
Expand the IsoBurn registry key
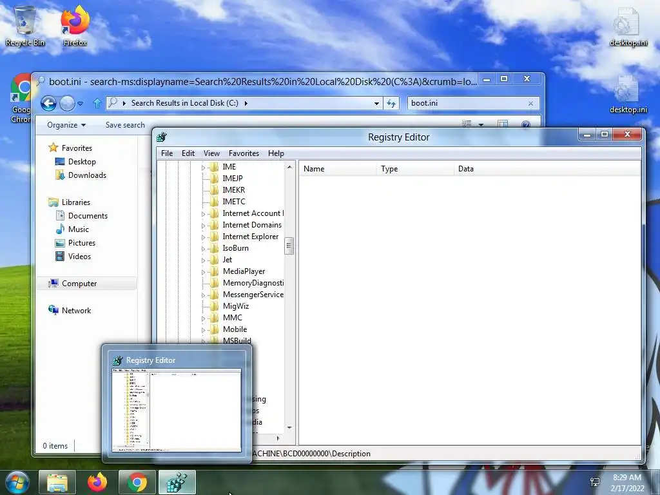203,249
